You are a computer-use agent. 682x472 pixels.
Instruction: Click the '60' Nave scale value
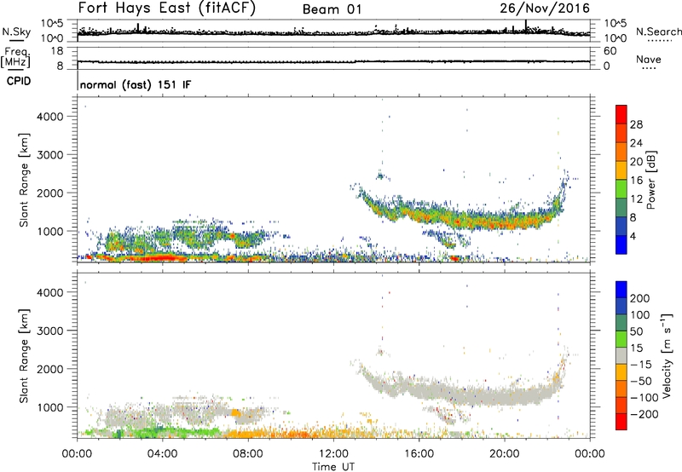coord(610,51)
